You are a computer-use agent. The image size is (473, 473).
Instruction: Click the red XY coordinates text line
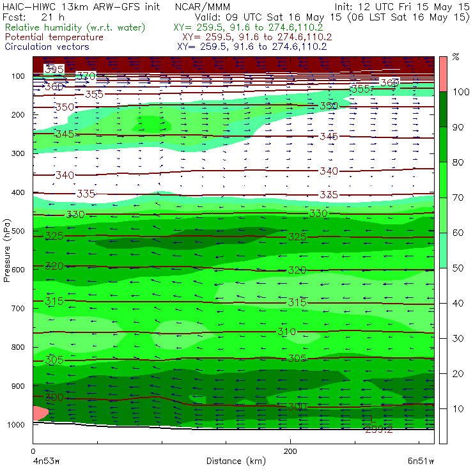(257, 37)
